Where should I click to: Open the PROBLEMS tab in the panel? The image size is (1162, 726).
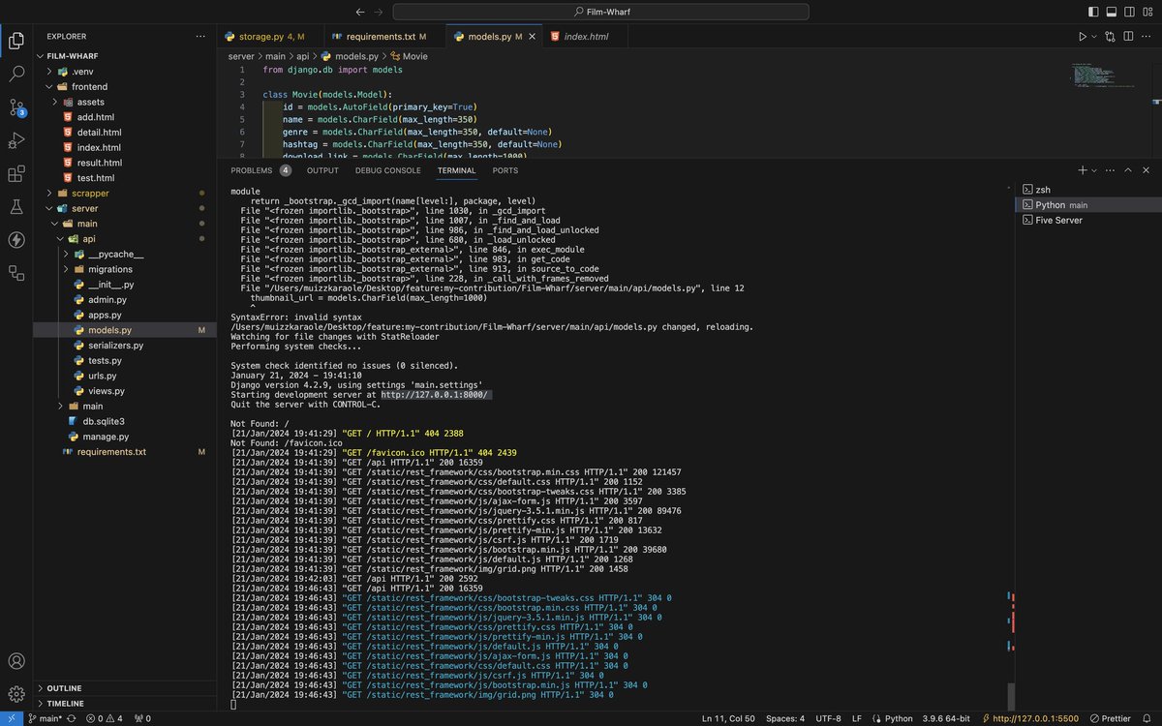tap(251, 169)
